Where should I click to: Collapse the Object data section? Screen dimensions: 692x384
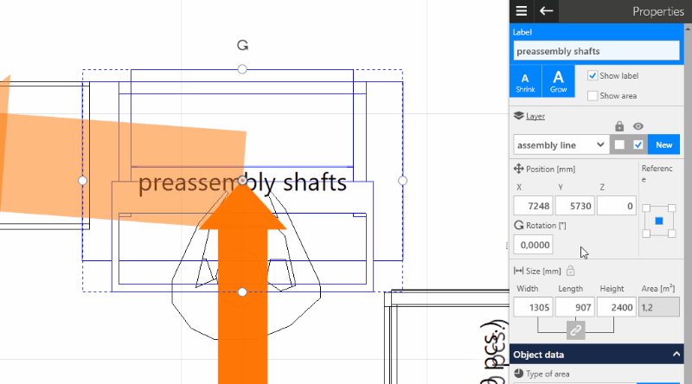click(x=676, y=354)
